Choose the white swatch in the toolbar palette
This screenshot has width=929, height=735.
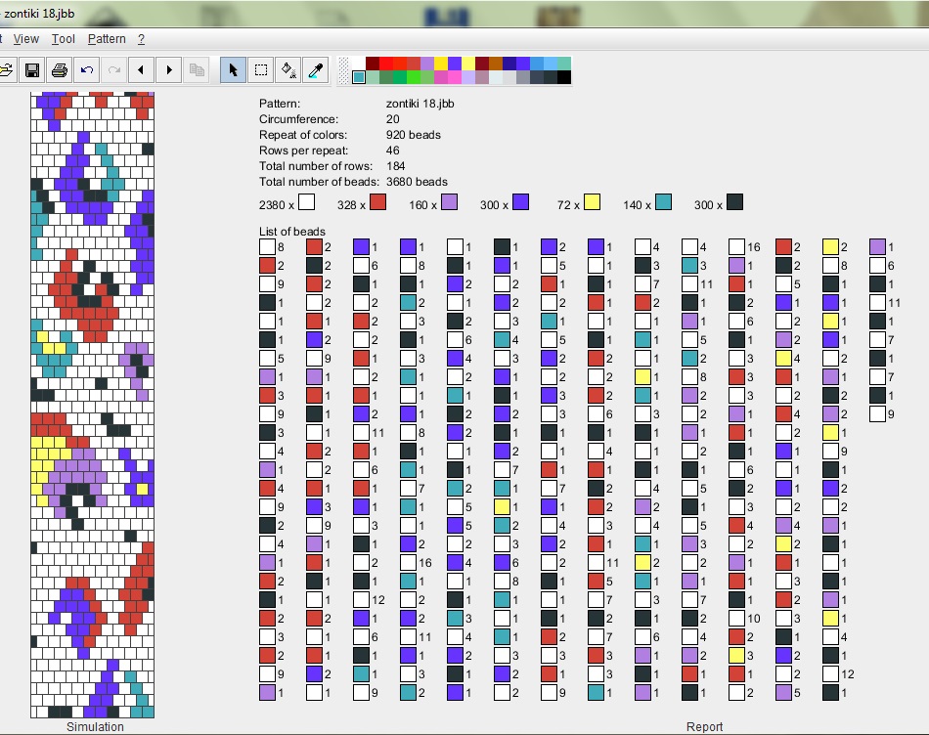[359, 64]
